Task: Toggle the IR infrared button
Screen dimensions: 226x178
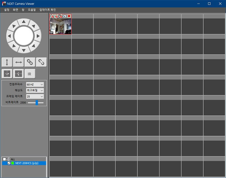Action: (x=30, y=74)
